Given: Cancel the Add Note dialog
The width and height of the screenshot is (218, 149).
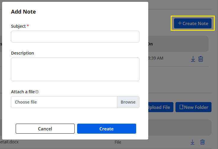Looking at the screenshot, I should (45, 129).
